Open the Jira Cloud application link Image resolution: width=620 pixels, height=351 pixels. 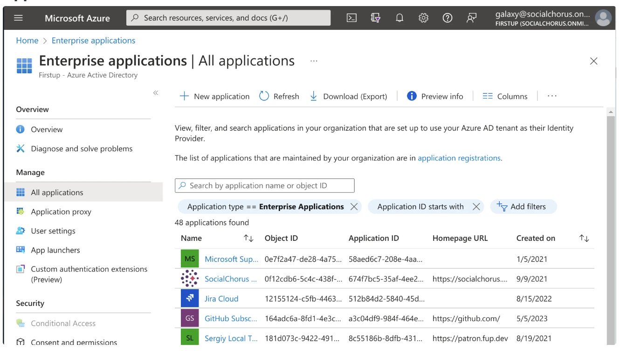tap(221, 299)
